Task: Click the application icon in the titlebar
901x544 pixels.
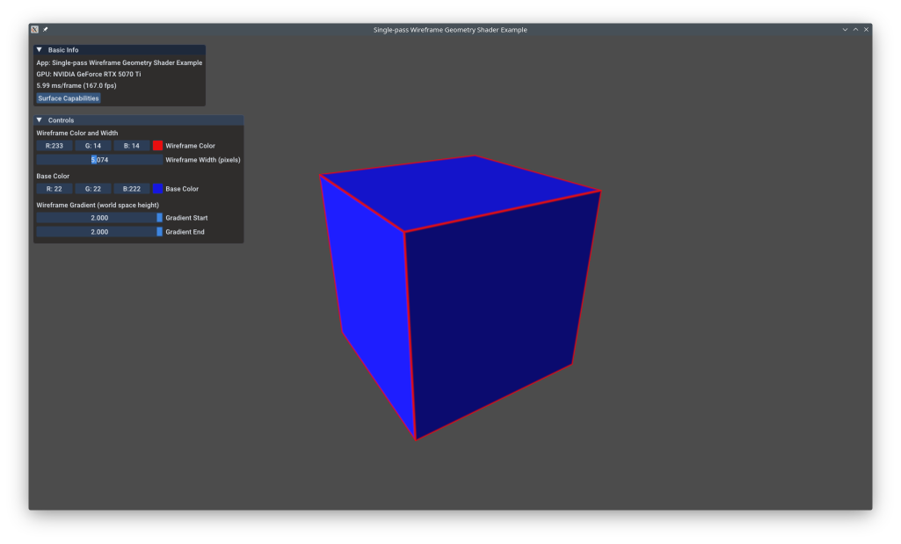Action: point(34,29)
